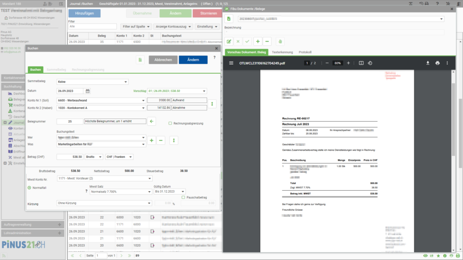Open the PDF viewer sidebar menu icon
Image resolution: width=463 pixels, height=260 pixels.
coord(231,63)
